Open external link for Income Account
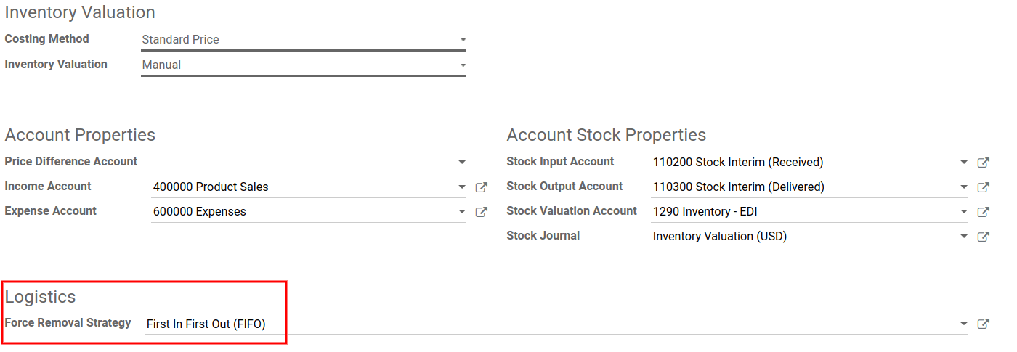 point(481,187)
